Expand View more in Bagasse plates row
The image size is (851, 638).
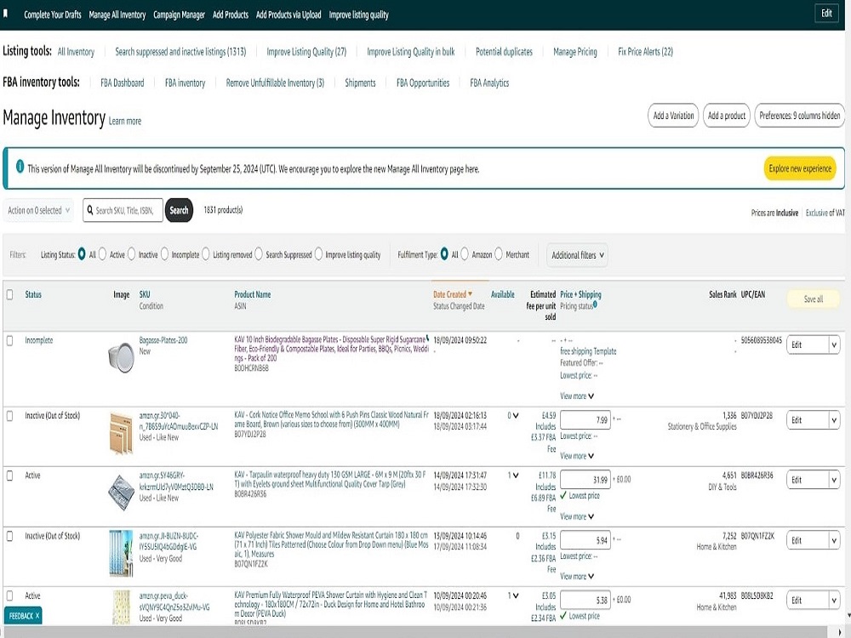tap(577, 396)
